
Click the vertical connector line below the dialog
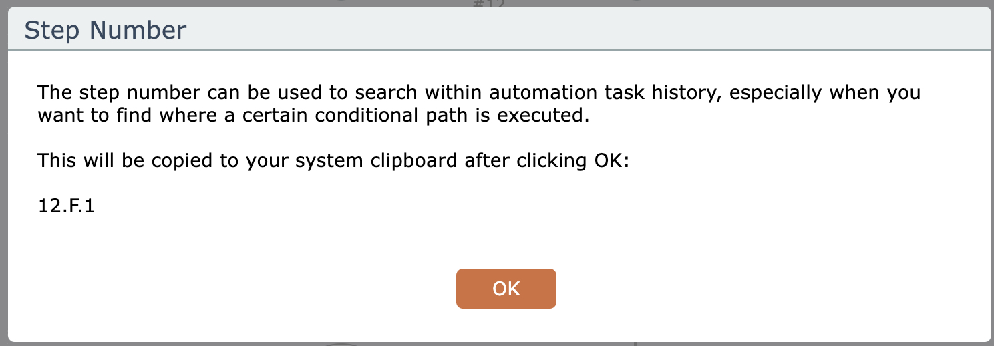point(635,344)
